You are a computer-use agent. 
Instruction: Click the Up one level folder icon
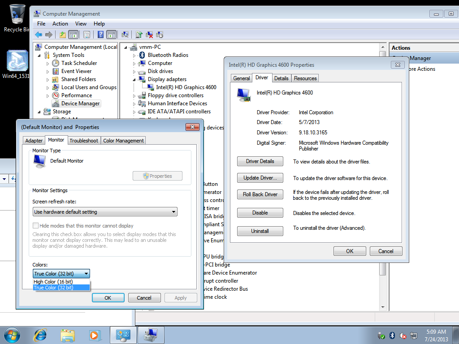point(63,34)
